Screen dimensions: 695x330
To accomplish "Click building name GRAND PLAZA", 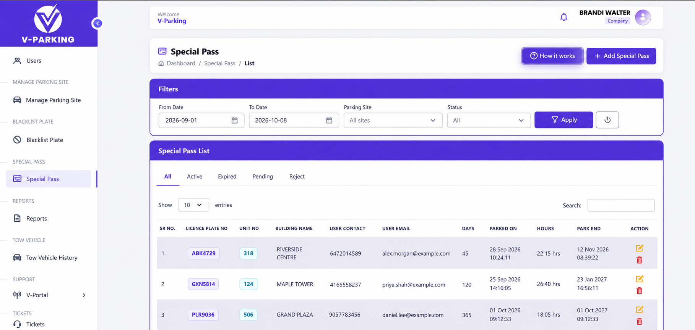I will 295,315.
